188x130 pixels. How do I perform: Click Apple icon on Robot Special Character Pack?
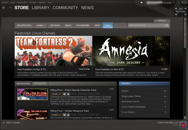[68, 94]
